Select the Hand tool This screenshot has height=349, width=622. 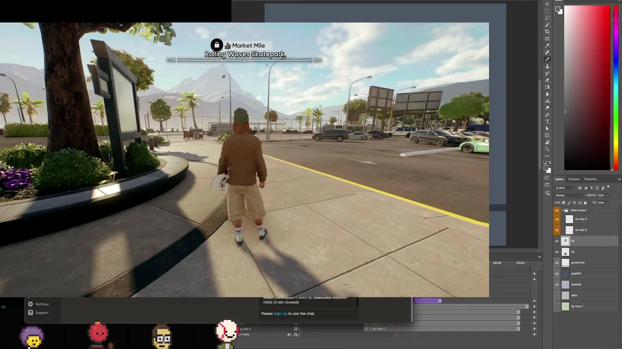pyautogui.click(x=548, y=142)
